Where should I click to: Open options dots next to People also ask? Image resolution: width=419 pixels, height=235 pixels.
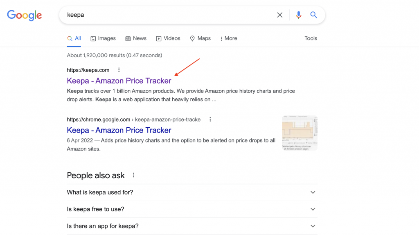[133, 175]
